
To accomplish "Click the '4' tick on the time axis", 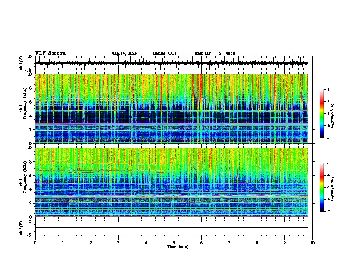I will point(146,243).
